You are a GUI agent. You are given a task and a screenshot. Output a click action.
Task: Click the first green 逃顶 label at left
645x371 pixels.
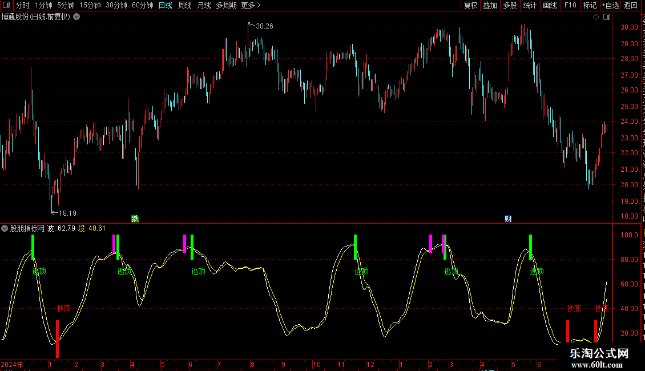39,271
